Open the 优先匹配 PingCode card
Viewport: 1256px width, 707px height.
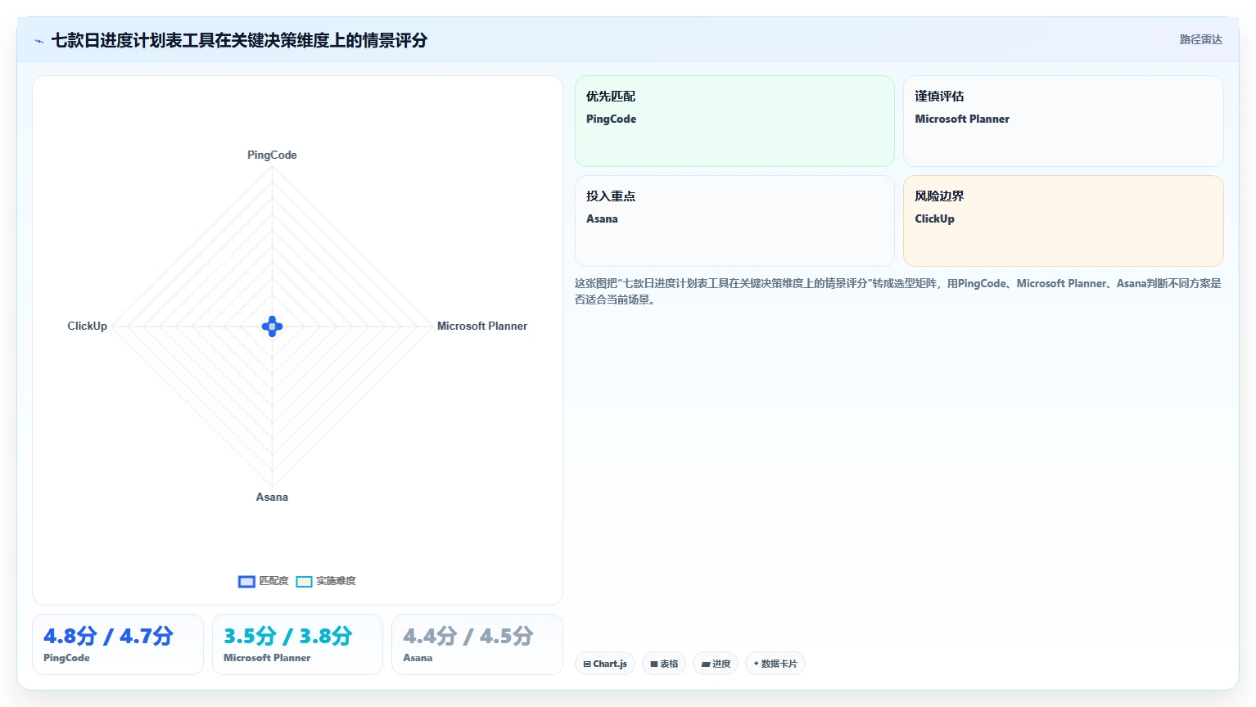click(x=734, y=121)
